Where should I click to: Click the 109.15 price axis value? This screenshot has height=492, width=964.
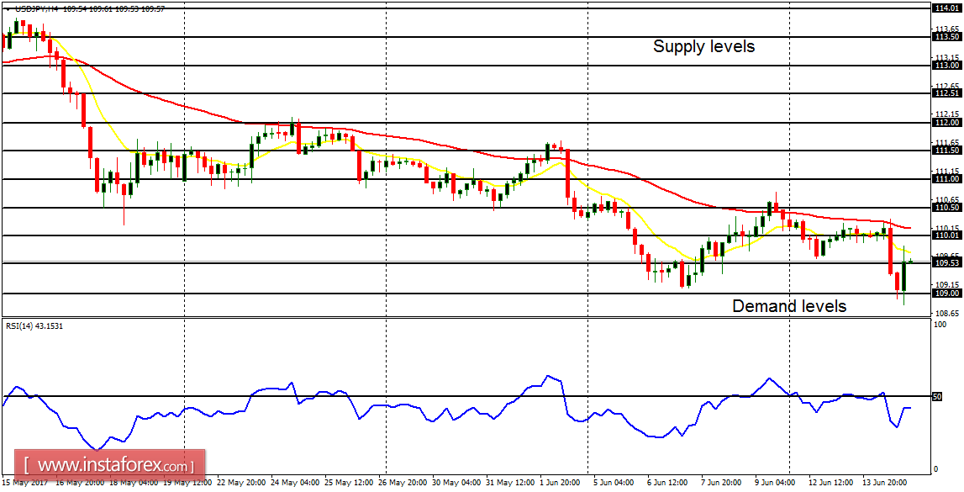946,285
